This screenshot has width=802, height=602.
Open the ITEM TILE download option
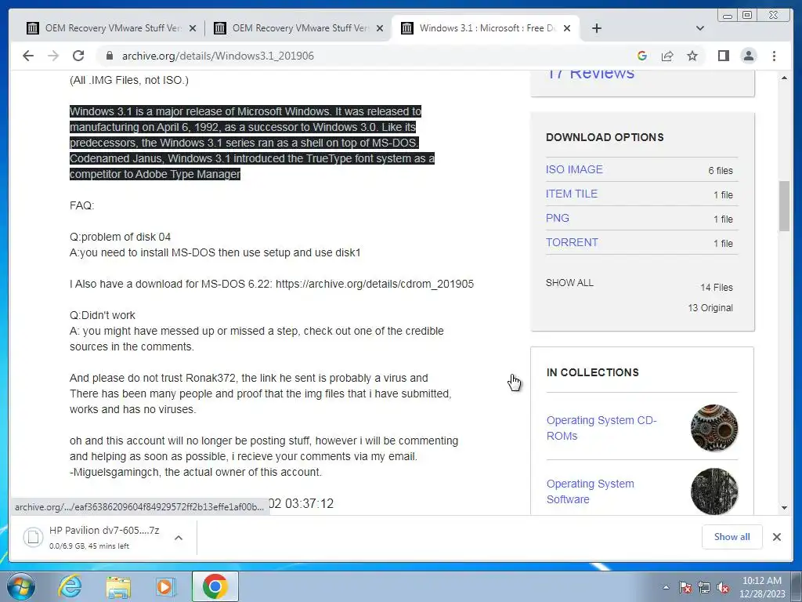pos(571,194)
